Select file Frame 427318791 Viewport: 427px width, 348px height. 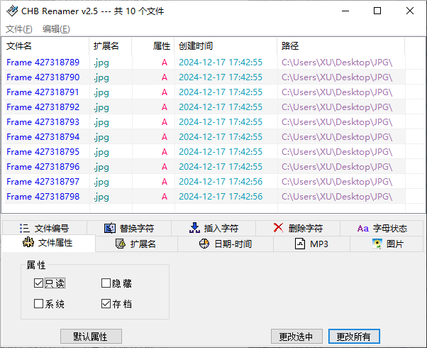click(x=43, y=92)
